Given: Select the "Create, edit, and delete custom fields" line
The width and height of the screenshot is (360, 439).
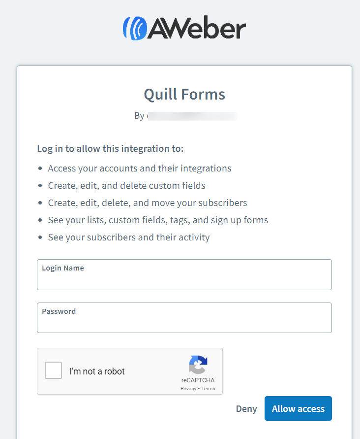Looking at the screenshot, I should [x=126, y=186].
